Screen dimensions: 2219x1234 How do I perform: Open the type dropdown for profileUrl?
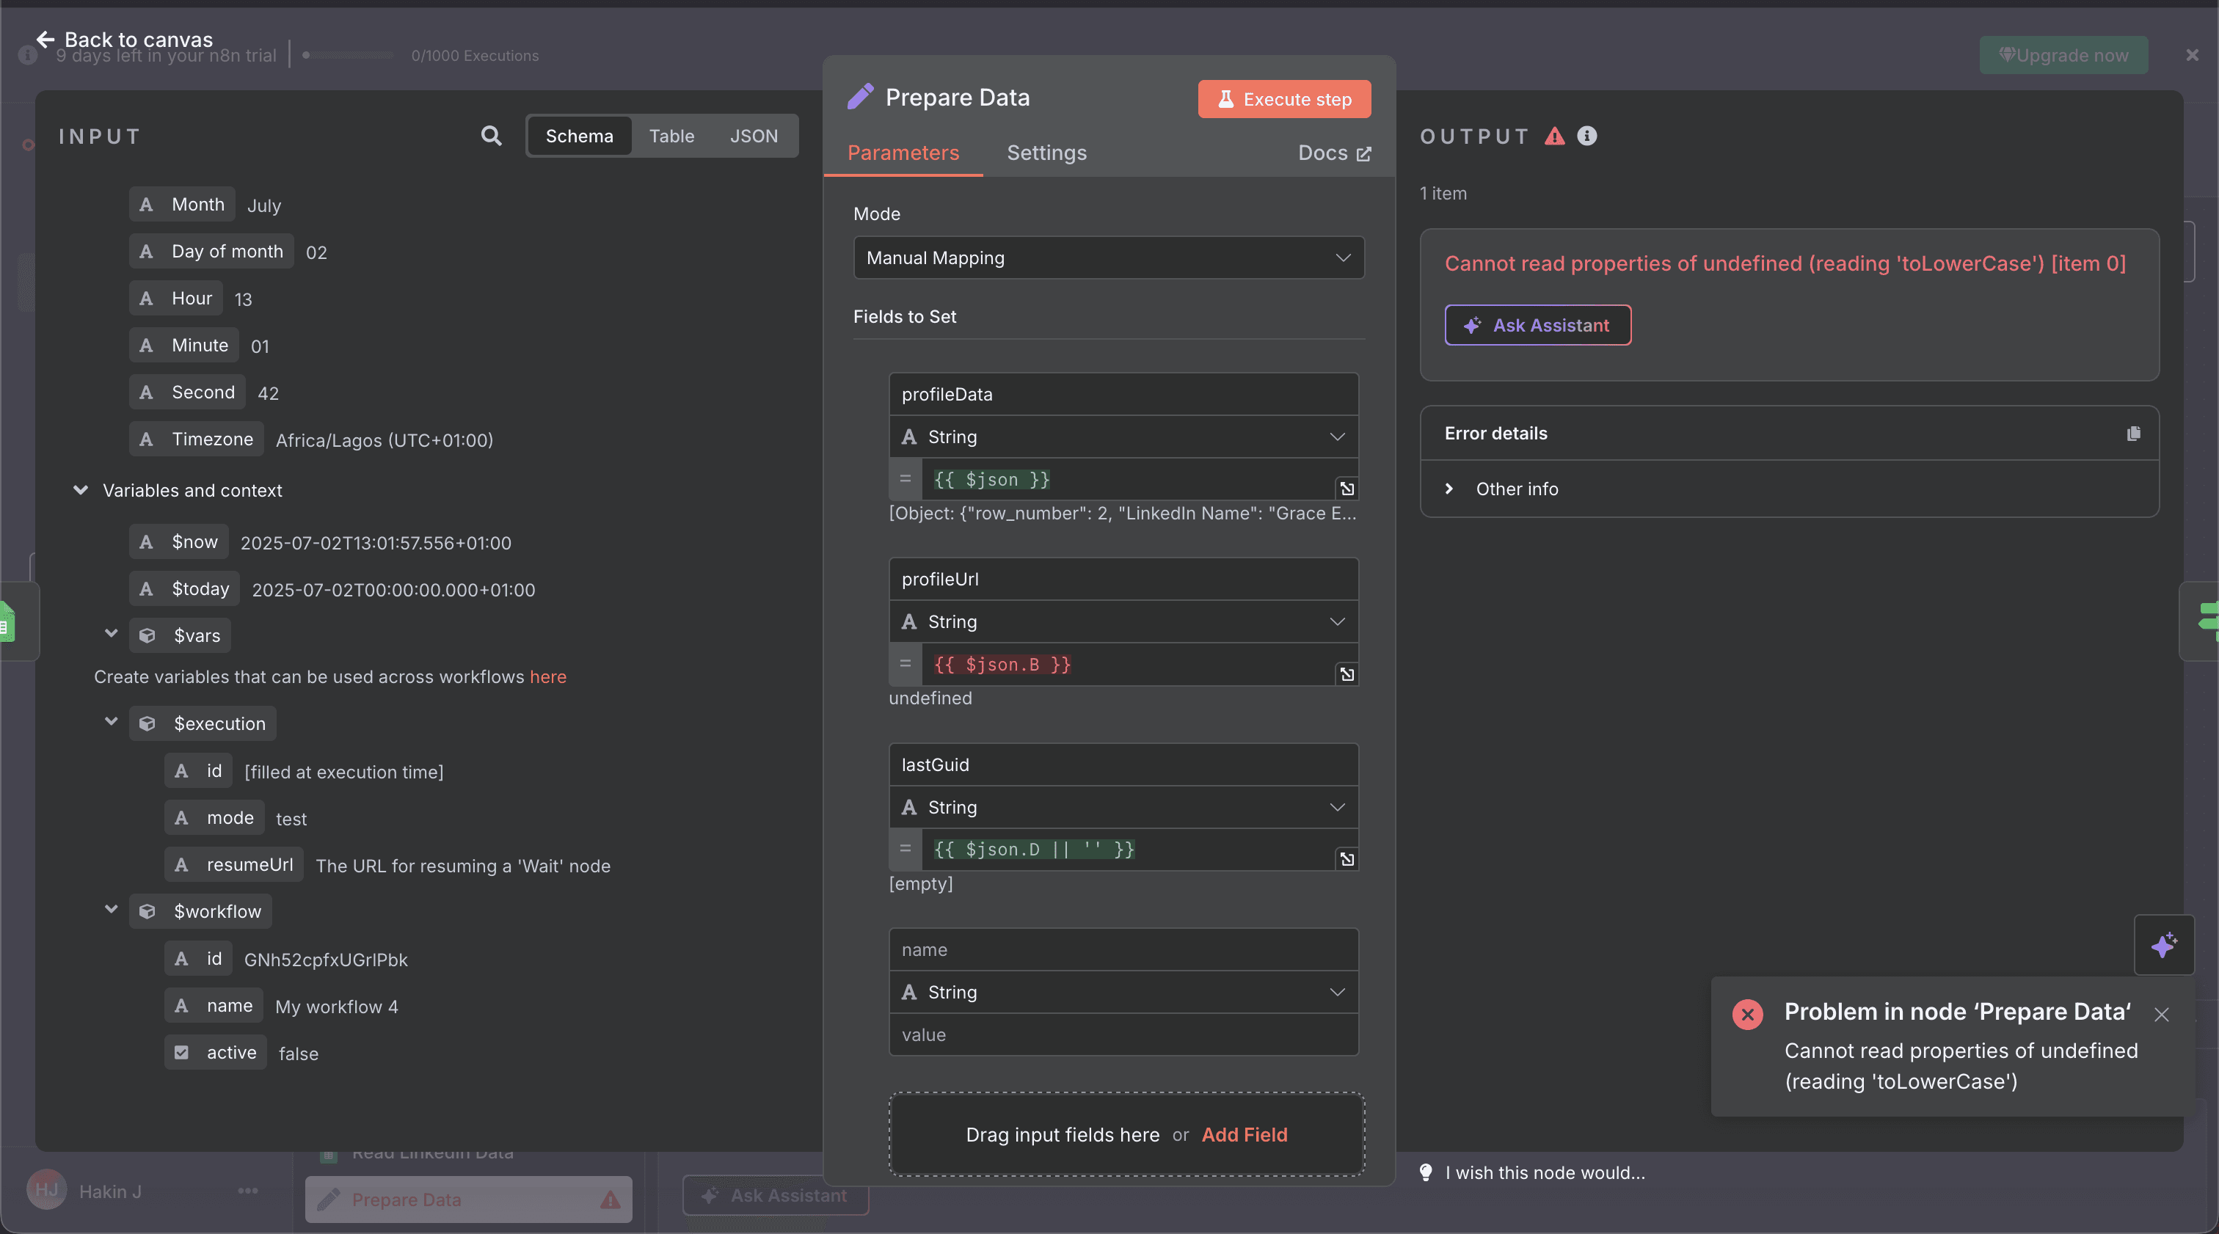coord(1123,621)
